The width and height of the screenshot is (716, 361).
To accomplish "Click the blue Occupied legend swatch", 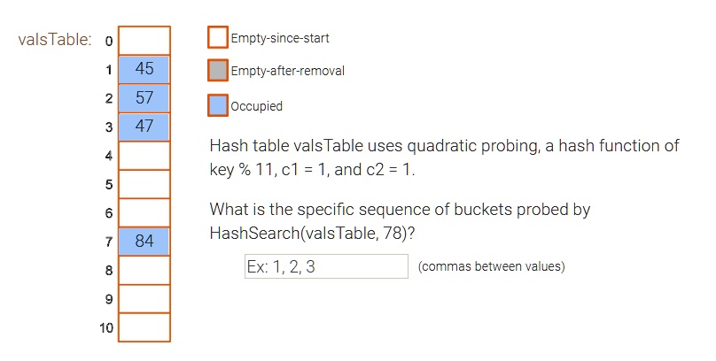I will (217, 106).
